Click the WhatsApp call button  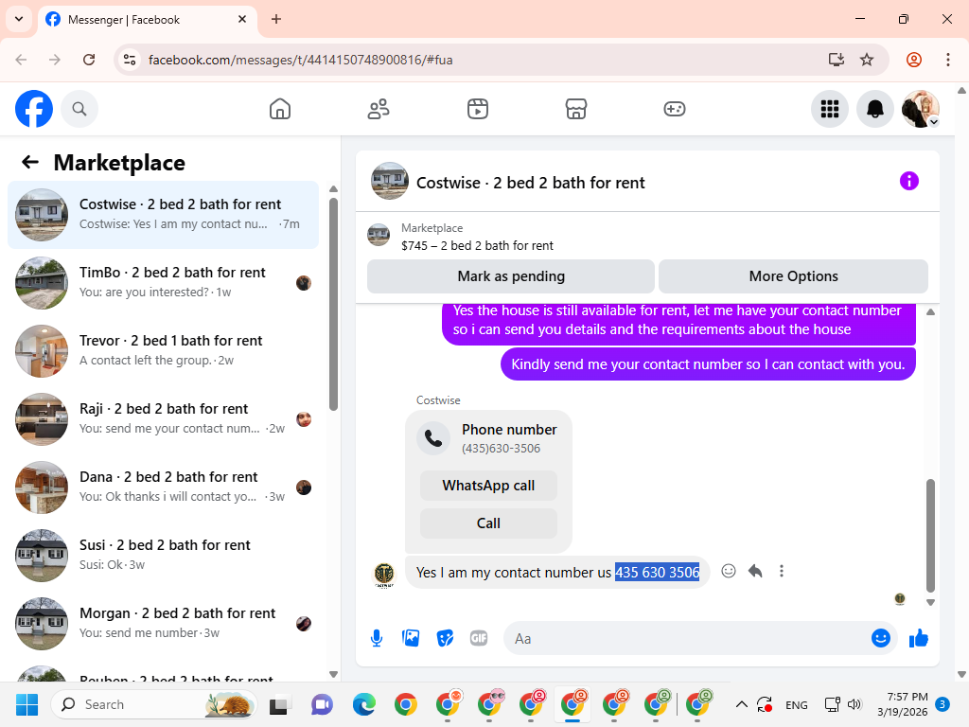pyautogui.click(x=488, y=486)
